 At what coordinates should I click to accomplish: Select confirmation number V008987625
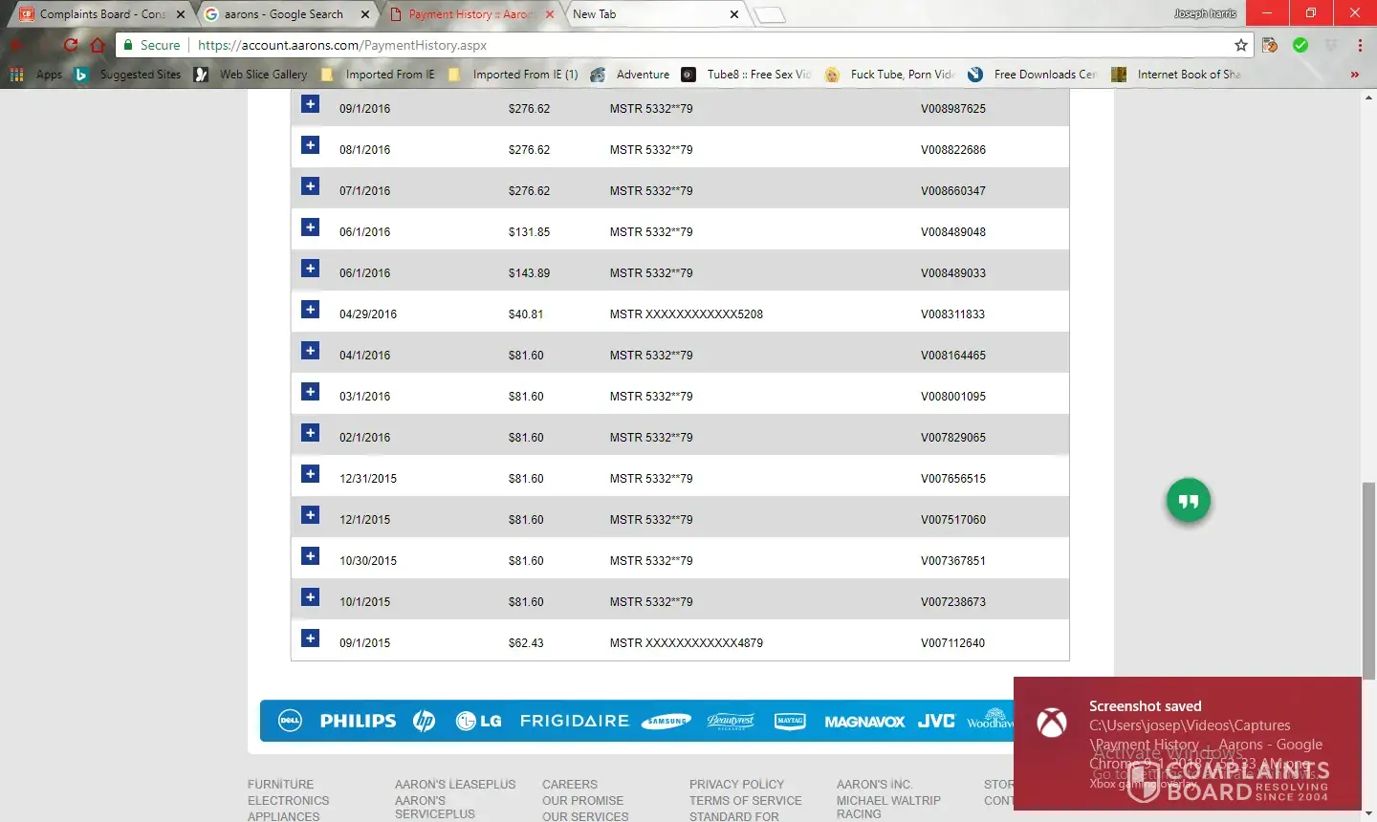tap(953, 109)
